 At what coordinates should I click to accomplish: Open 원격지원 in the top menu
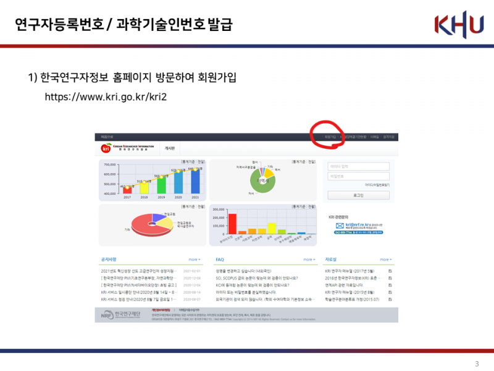pyautogui.click(x=388, y=137)
